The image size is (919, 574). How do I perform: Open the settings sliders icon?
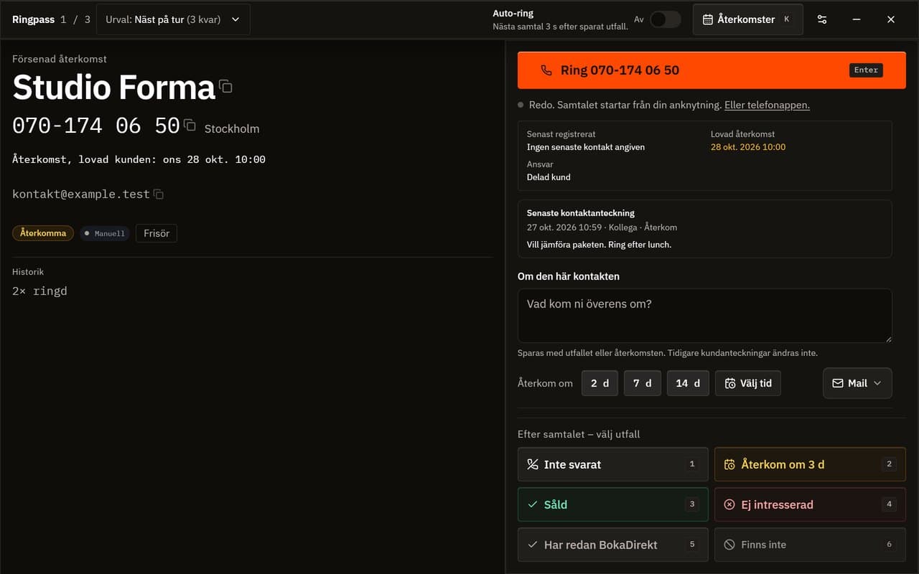point(822,19)
